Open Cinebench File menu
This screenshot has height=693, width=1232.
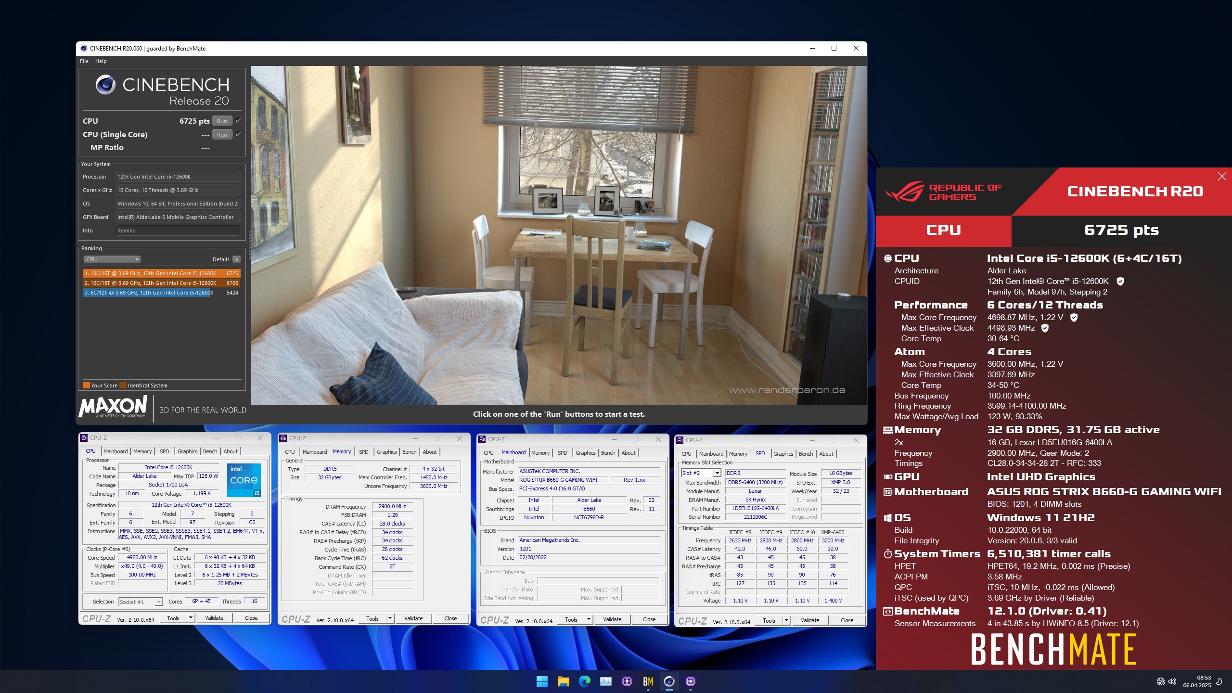point(84,61)
